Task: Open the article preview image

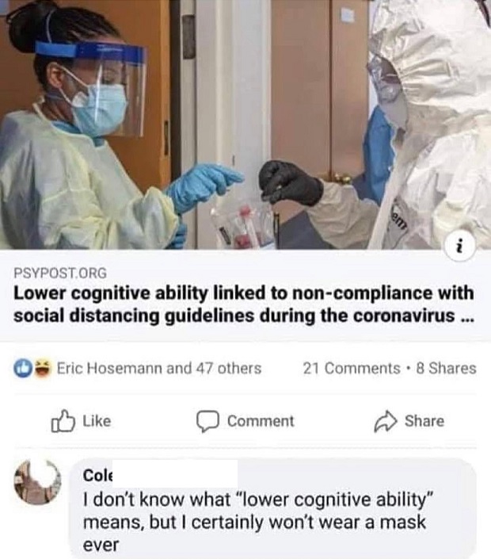Action: tap(246, 124)
